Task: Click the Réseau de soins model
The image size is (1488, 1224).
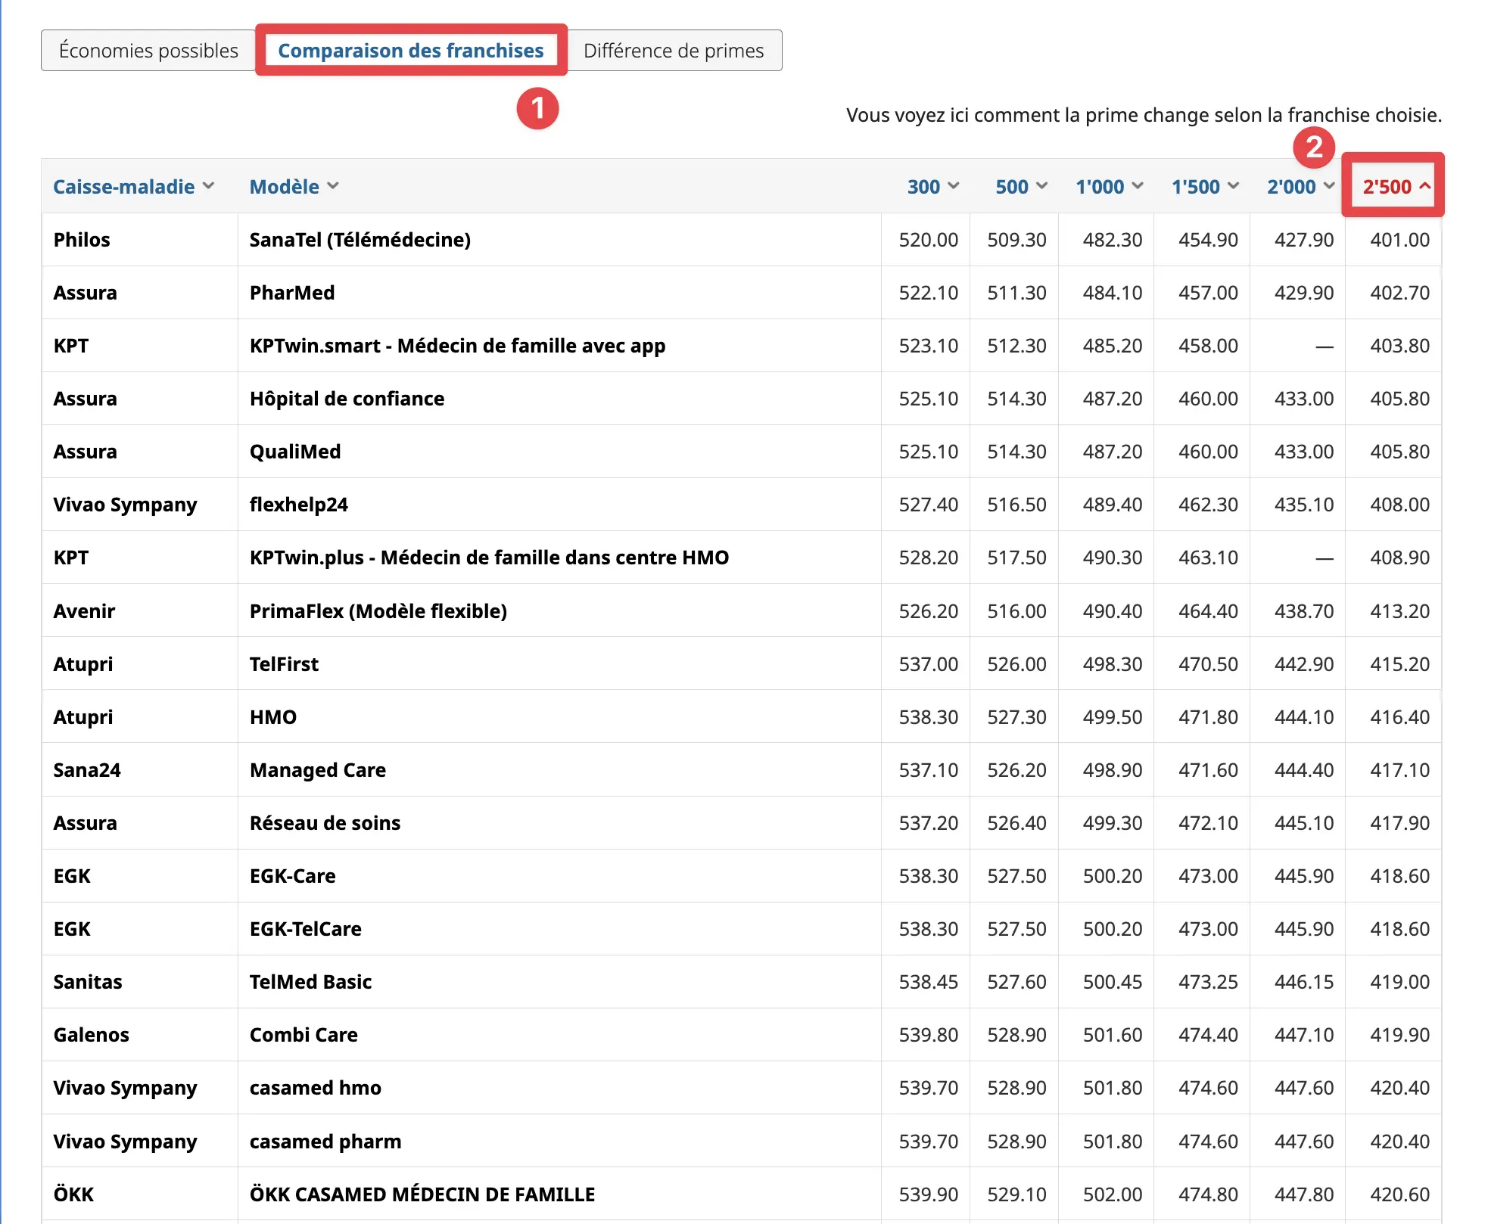Action: [x=325, y=823]
